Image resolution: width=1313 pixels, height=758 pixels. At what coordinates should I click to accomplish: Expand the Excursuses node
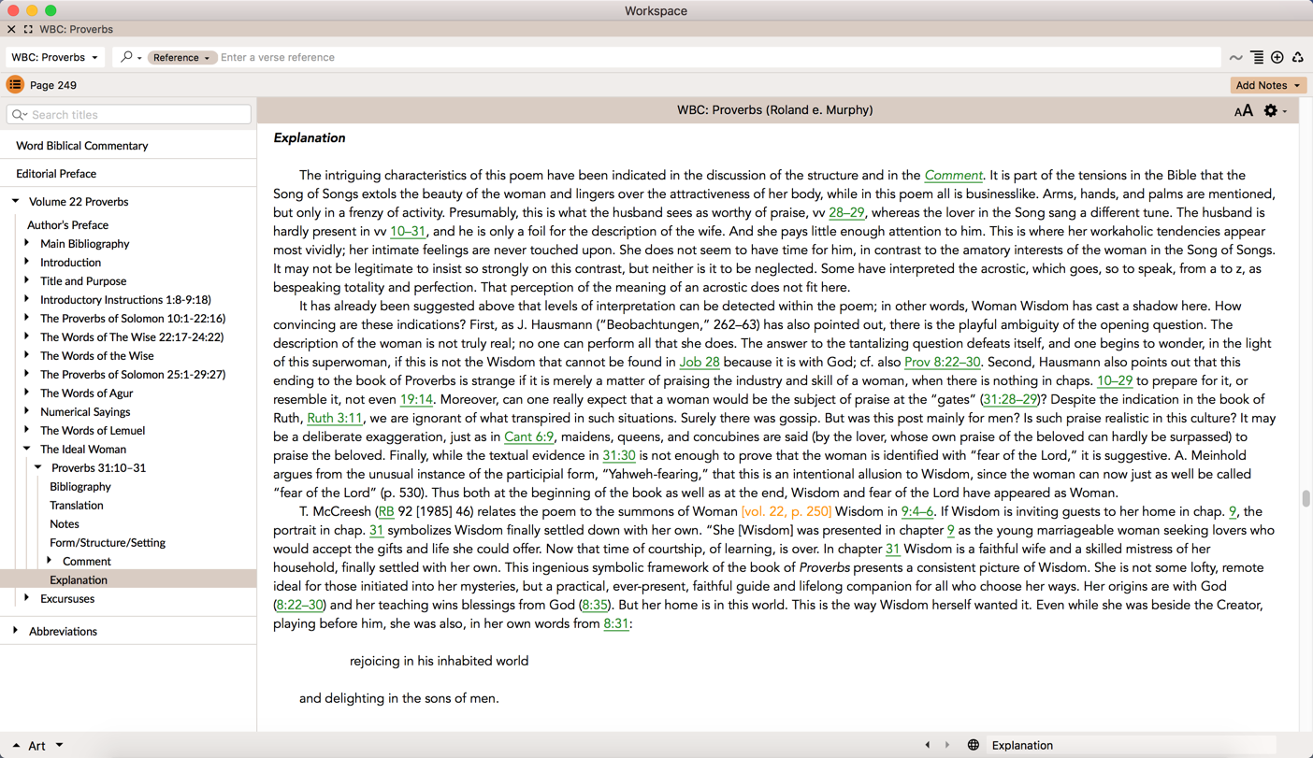click(27, 598)
